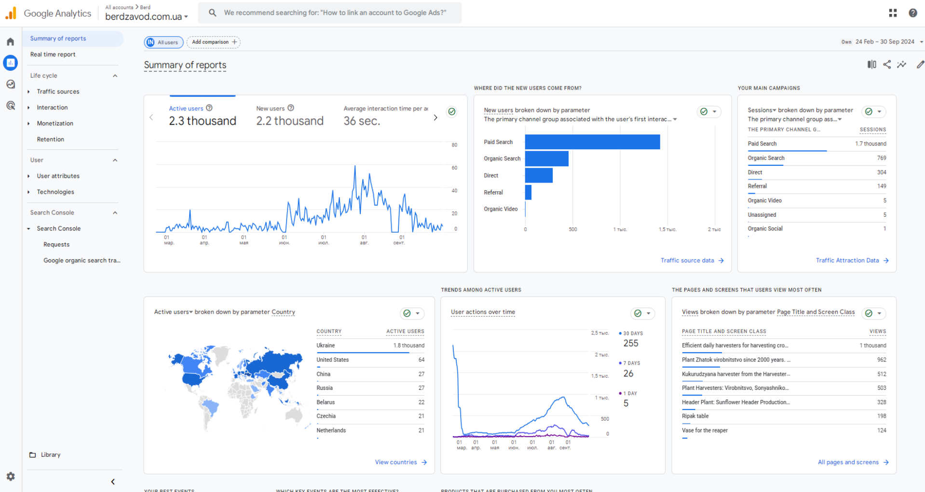The image size is (925, 492).
Task: Open Traffic source data link
Action: (x=692, y=260)
